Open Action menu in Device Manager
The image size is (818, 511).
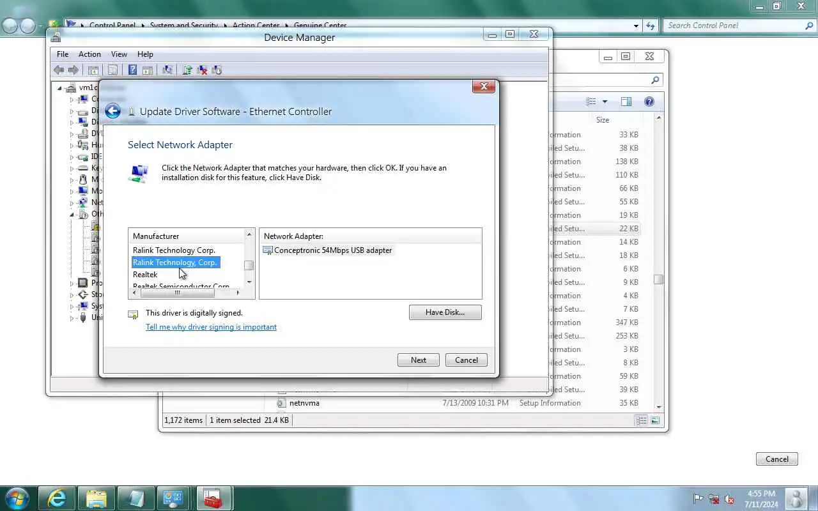pyautogui.click(x=89, y=54)
